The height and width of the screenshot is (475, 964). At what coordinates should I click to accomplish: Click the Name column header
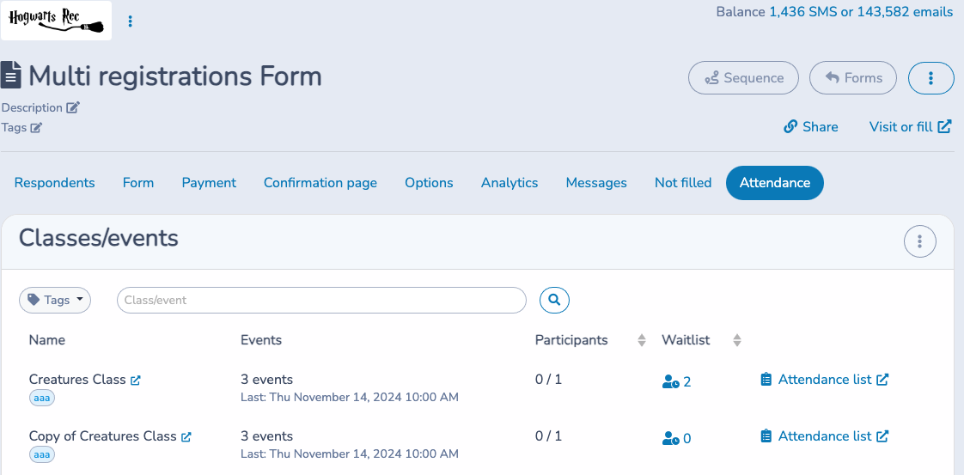46,340
